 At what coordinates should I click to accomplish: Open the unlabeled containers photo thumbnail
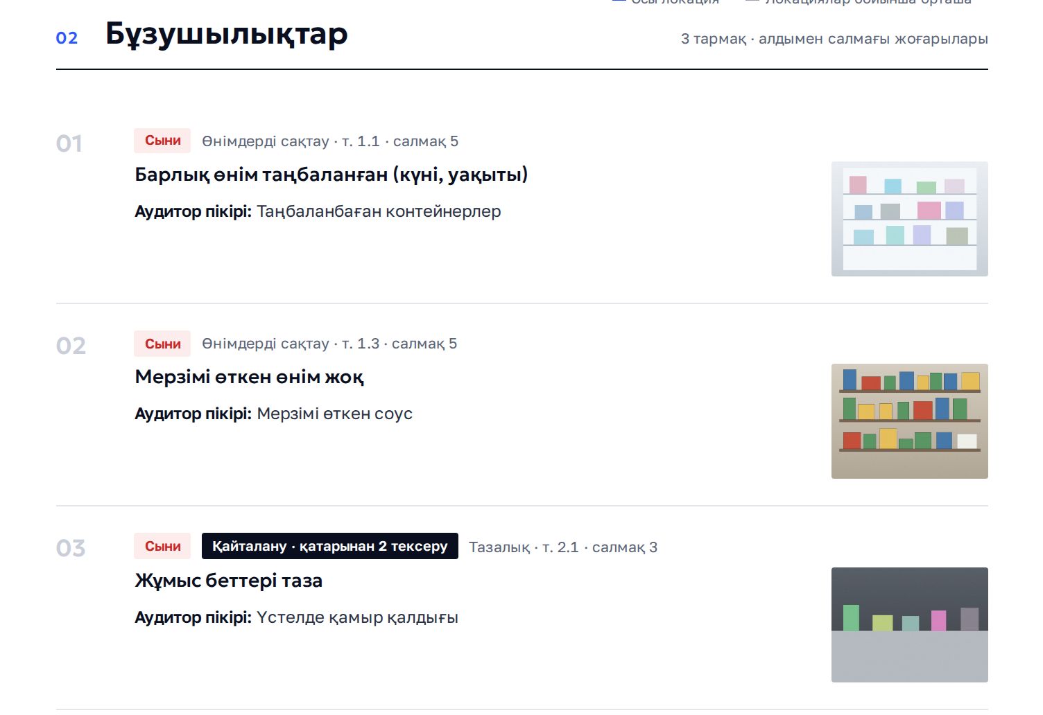click(x=909, y=219)
